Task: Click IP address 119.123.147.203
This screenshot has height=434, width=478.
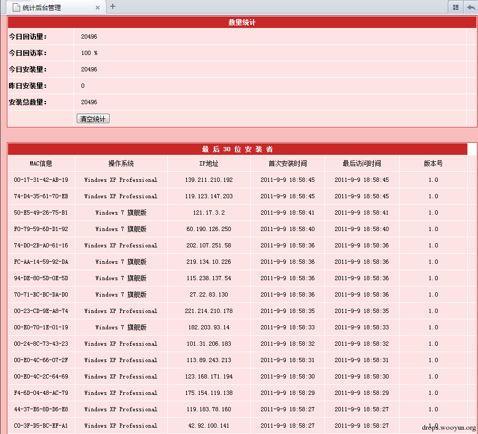Action: tap(209, 196)
